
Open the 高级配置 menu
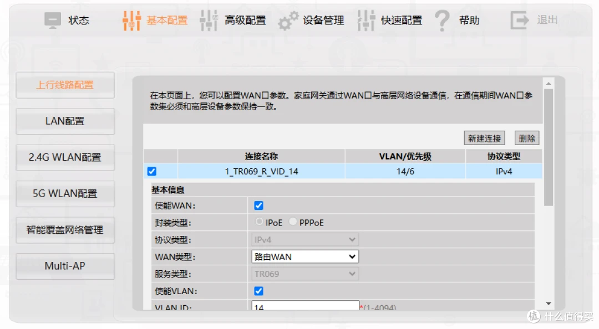pos(245,20)
